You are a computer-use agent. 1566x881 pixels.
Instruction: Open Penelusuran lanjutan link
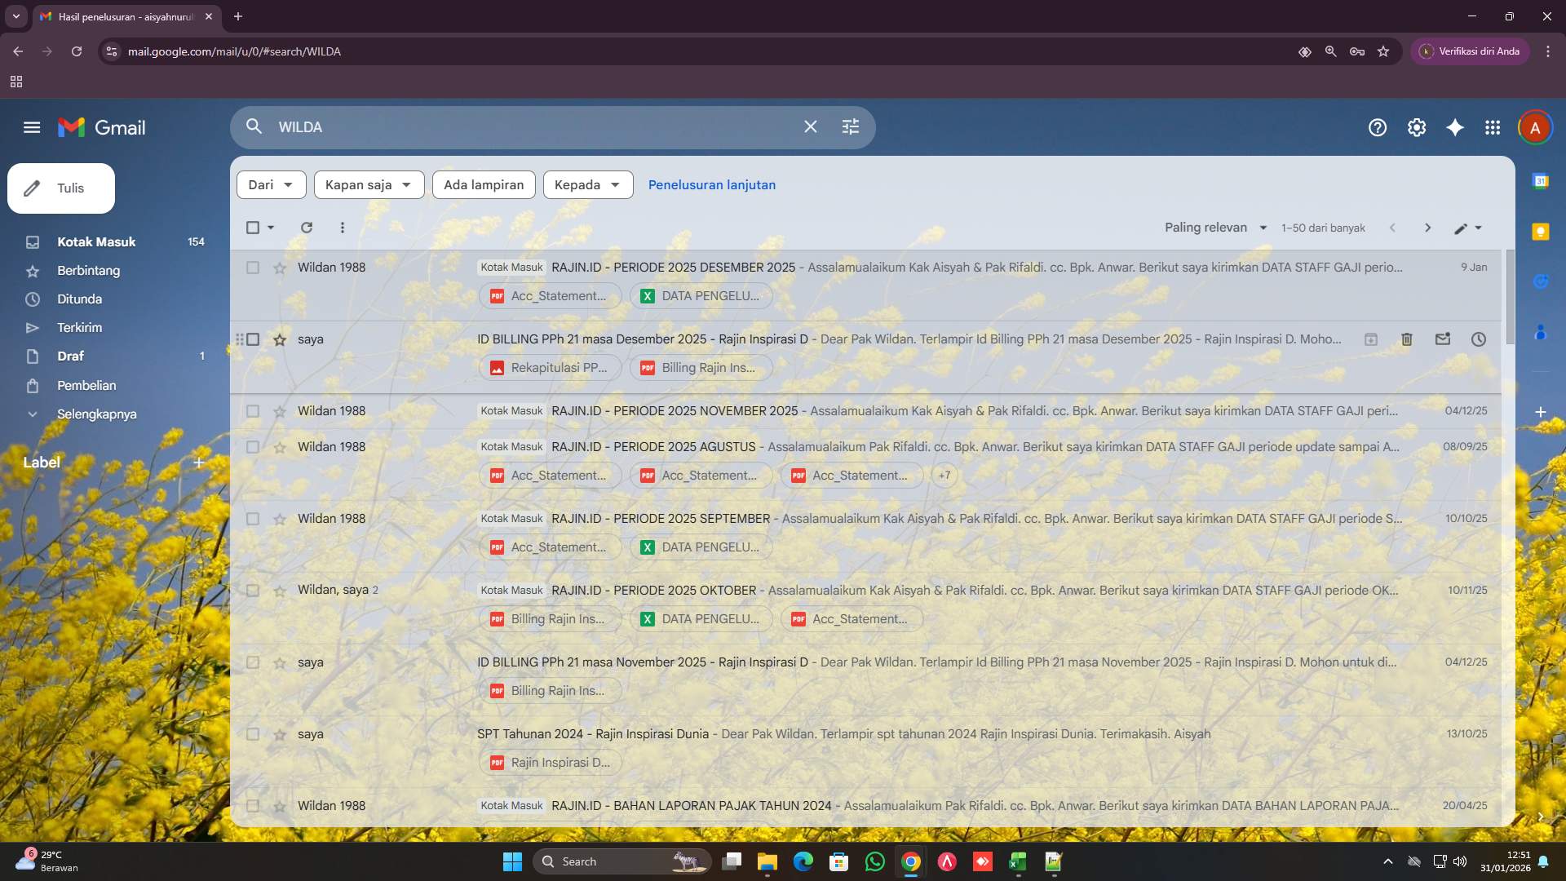[711, 185]
